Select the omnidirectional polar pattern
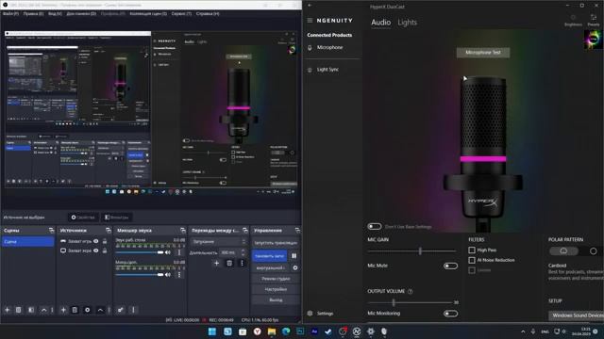 tap(594, 251)
